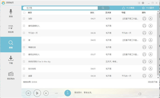
Task: Preview 像我這樣的人 with headphone icon
Action: point(144,26)
